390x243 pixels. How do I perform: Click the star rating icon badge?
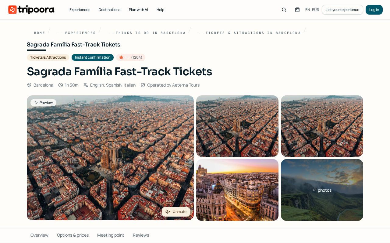click(x=121, y=57)
